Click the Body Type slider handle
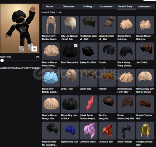Viewport: 156px width, 147px height. 2,60
